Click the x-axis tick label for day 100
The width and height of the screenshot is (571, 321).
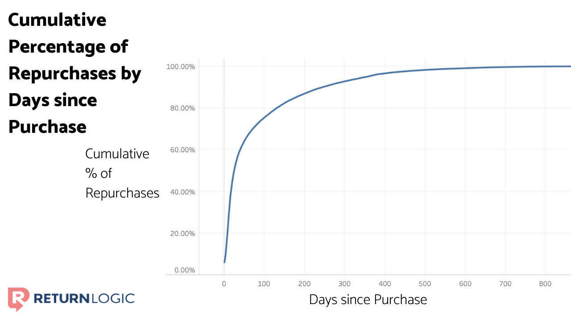pos(264,284)
